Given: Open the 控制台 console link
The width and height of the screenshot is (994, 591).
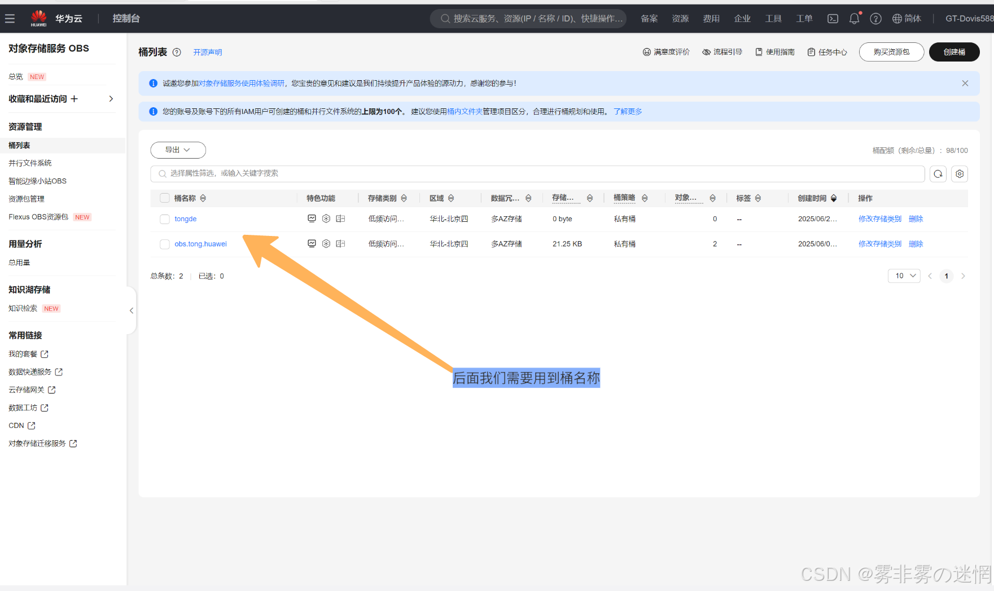Looking at the screenshot, I should tap(126, 19).
